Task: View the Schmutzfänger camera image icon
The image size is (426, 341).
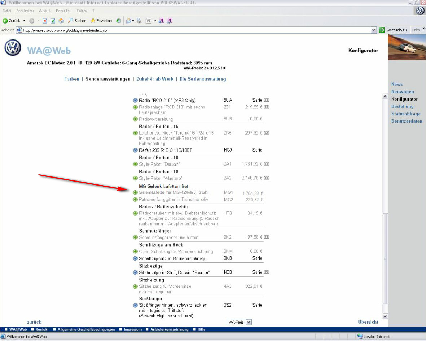Action: (x=266, y=237)
